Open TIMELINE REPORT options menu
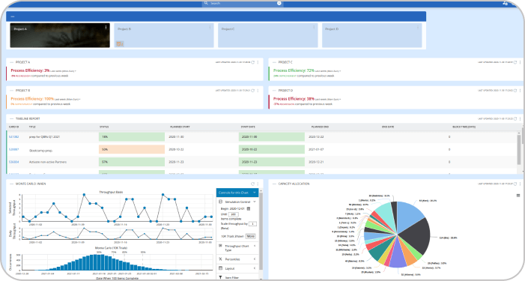 (x=520, y=118)
